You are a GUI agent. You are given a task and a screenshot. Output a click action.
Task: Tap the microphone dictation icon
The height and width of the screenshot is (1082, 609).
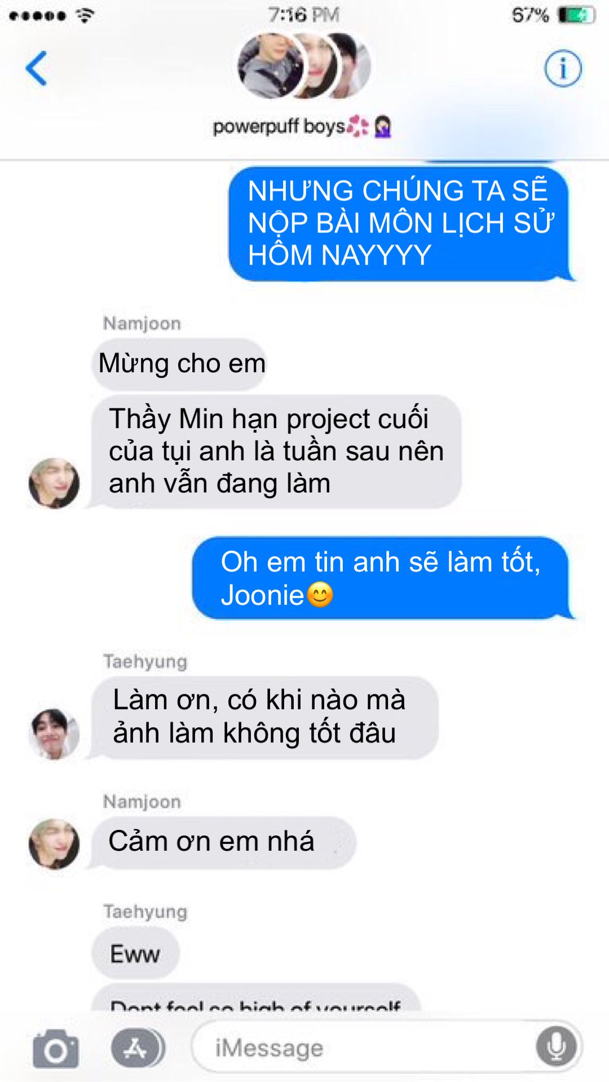(556, 1047)
